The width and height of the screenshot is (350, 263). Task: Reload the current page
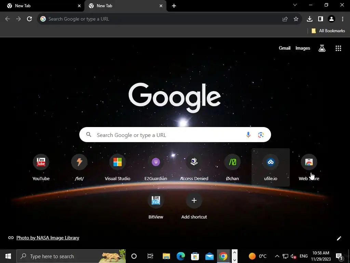coord(29,19)
